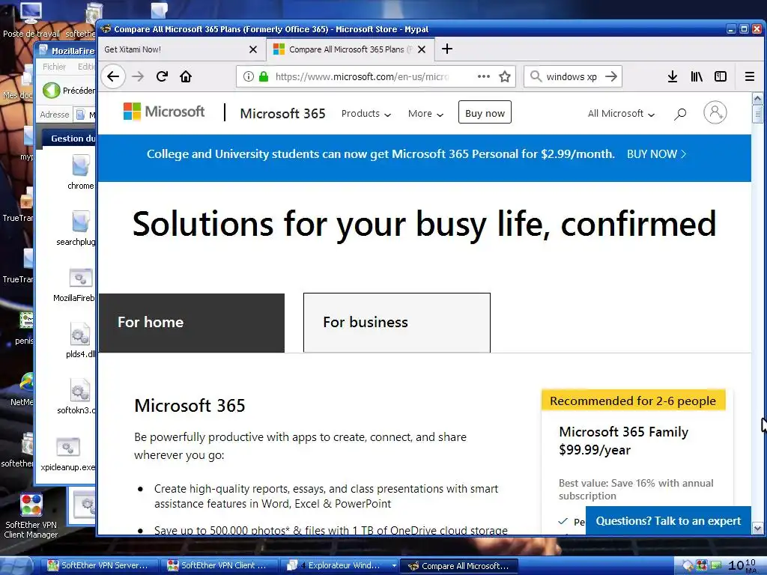Viewport: 767px width, 575px height.
Task: Click the green padlock security icon
Action: 264,76
